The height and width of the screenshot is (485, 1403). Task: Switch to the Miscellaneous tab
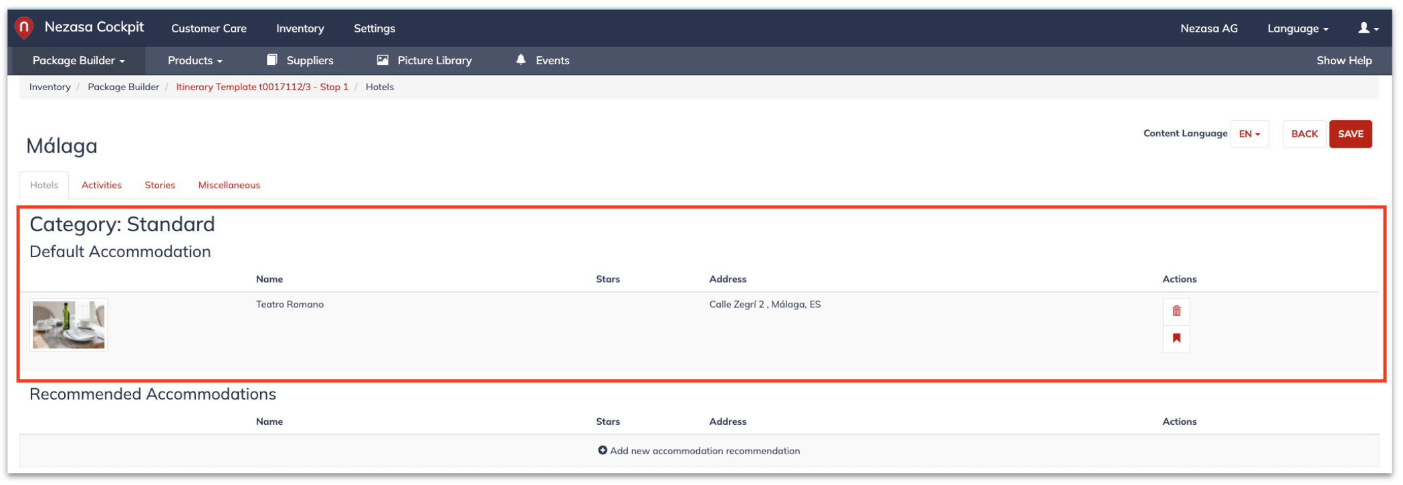229,186
